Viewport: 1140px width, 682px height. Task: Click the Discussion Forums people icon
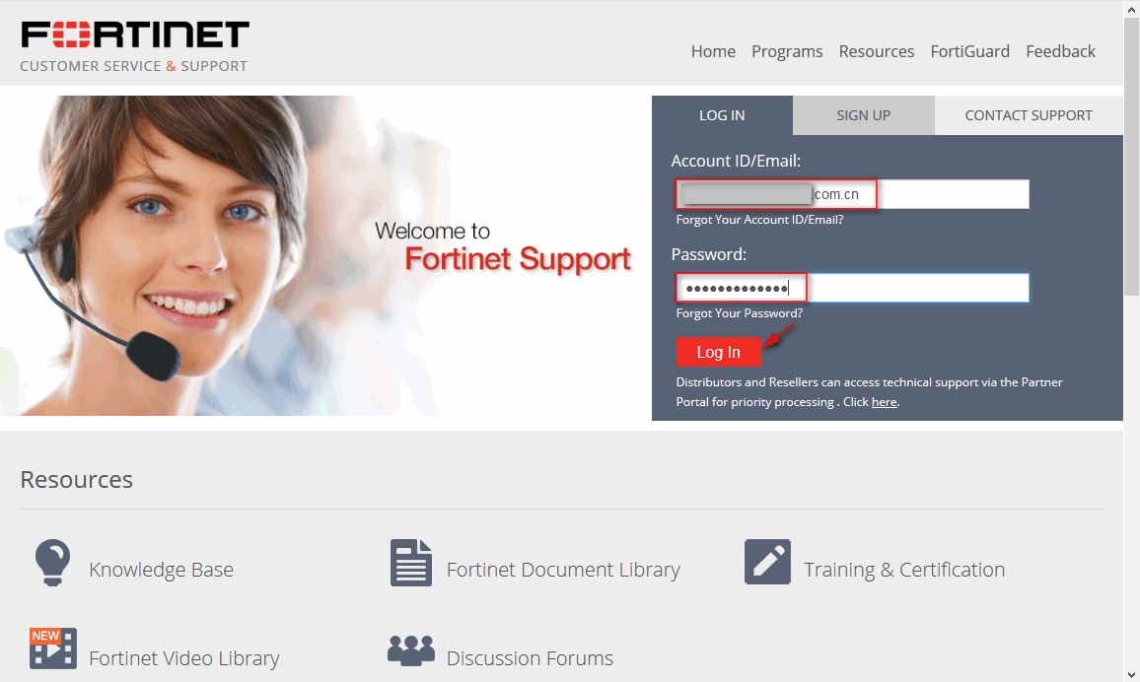[411, 650]
